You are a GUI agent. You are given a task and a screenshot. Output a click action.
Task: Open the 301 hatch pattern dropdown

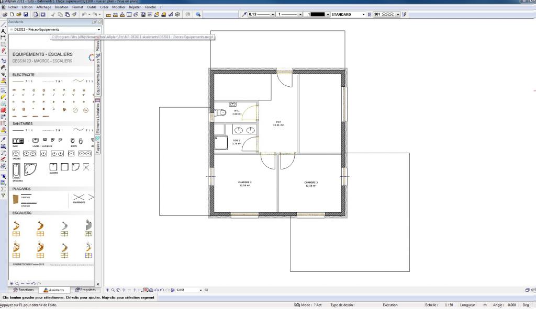pyautogui.click(x=398, y=15)
